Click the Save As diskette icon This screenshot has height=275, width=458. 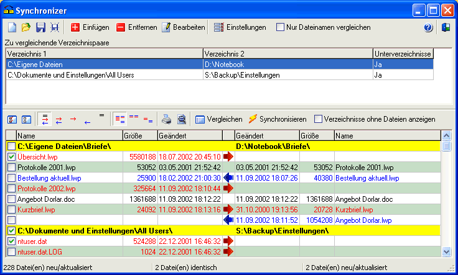55,27
